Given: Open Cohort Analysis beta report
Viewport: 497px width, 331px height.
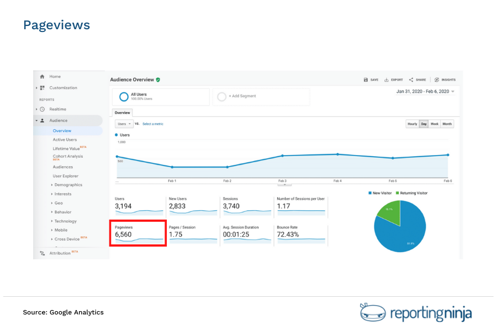Looking at the screenshot, I should (x=67, y=157).
